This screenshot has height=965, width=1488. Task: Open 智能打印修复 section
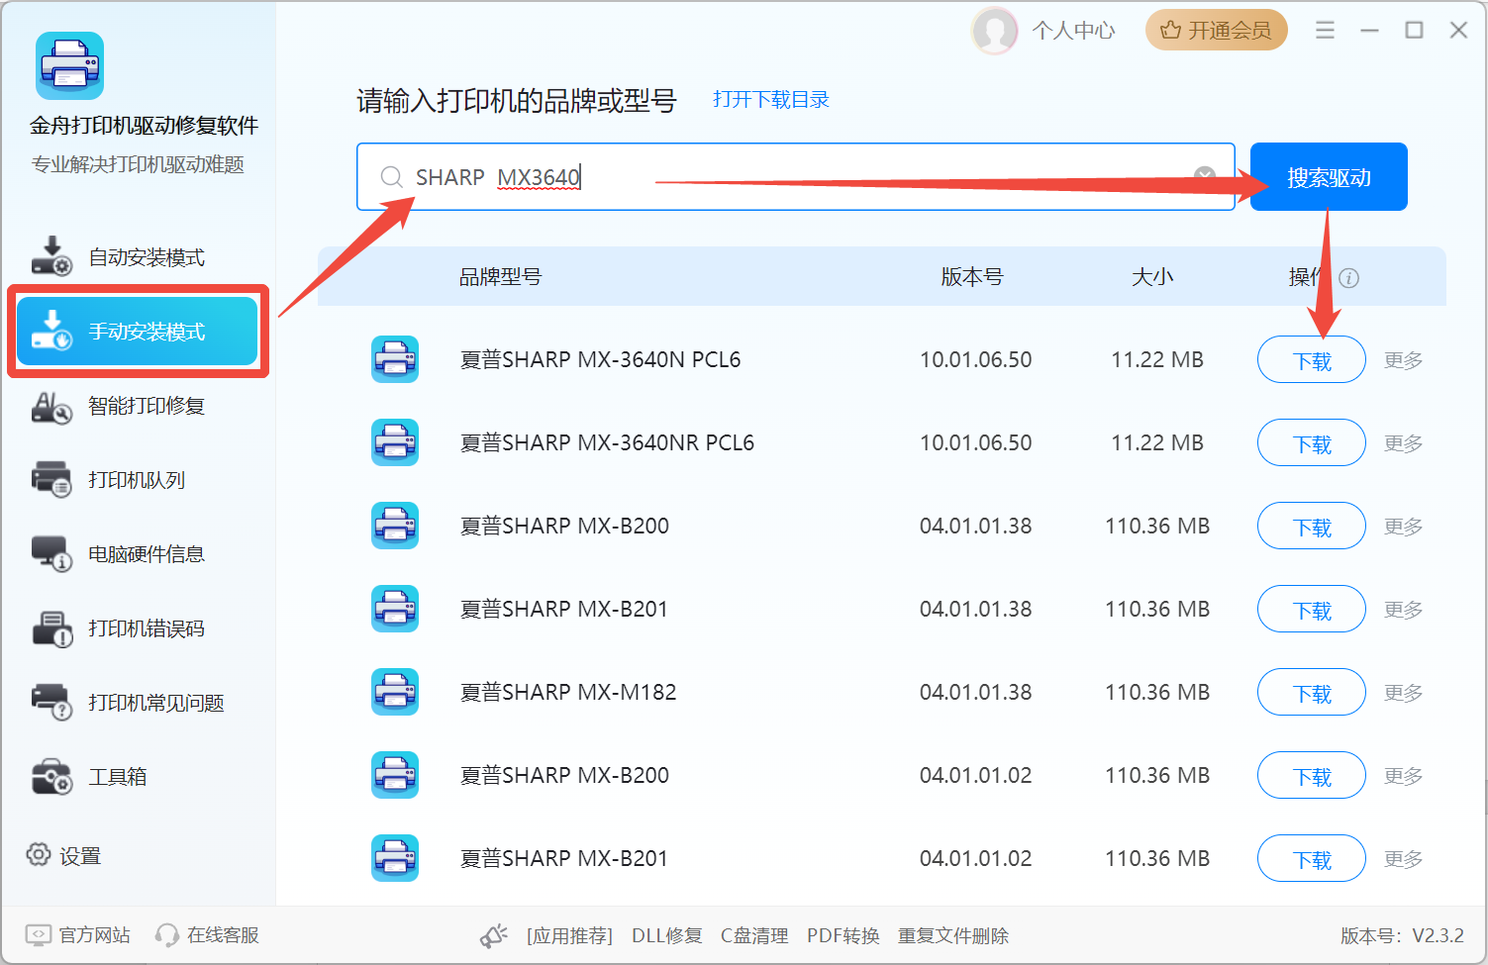click(137, 406)
